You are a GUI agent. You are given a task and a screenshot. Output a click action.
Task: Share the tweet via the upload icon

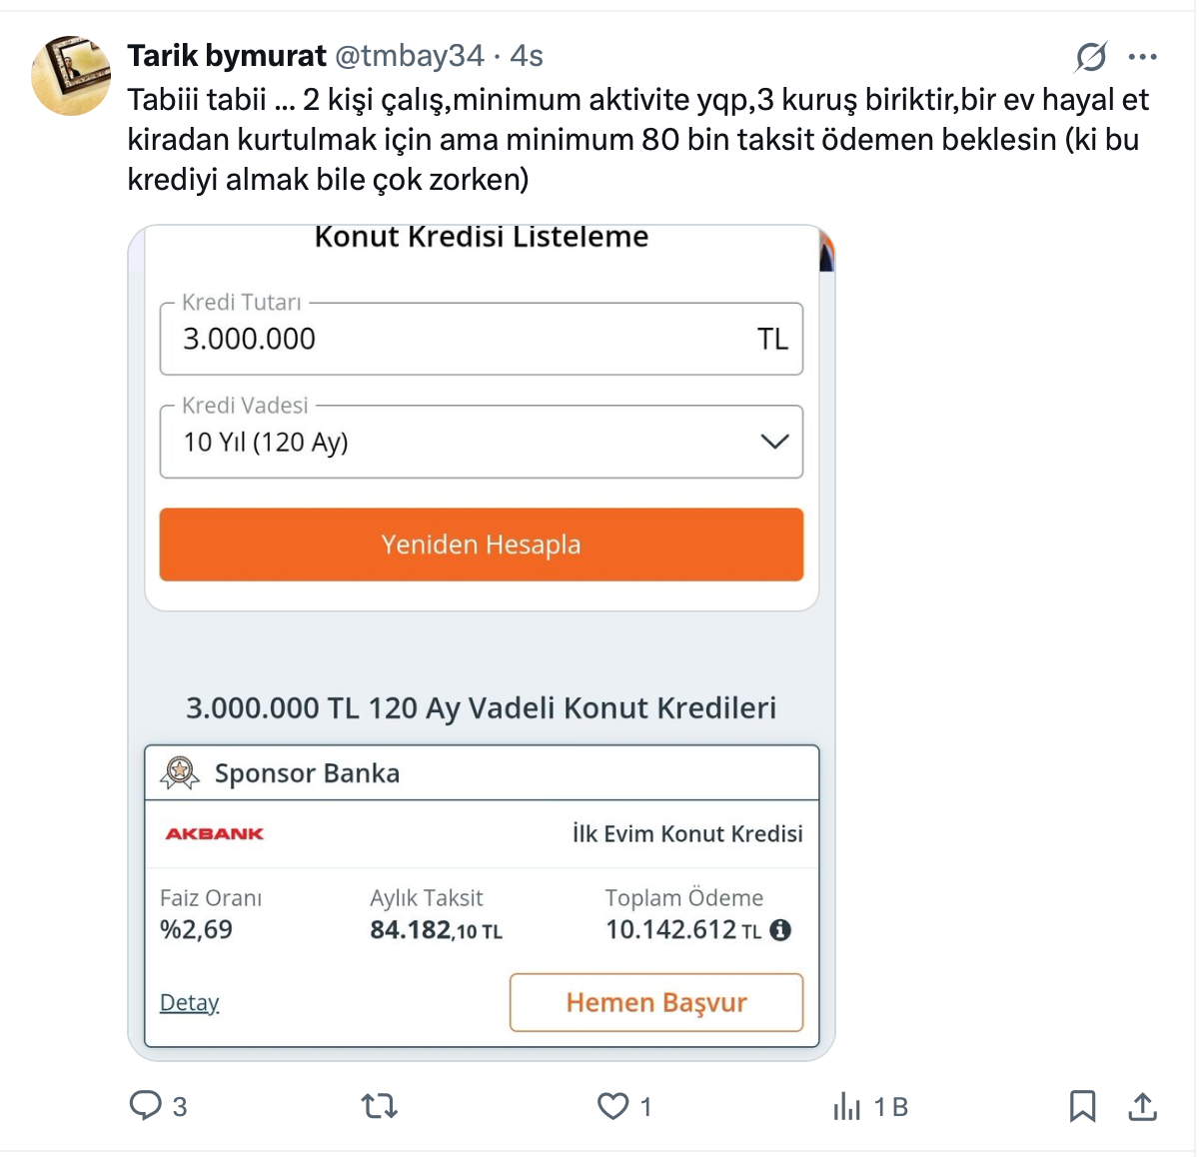pyautogui.click(x=1142, y=1105)
